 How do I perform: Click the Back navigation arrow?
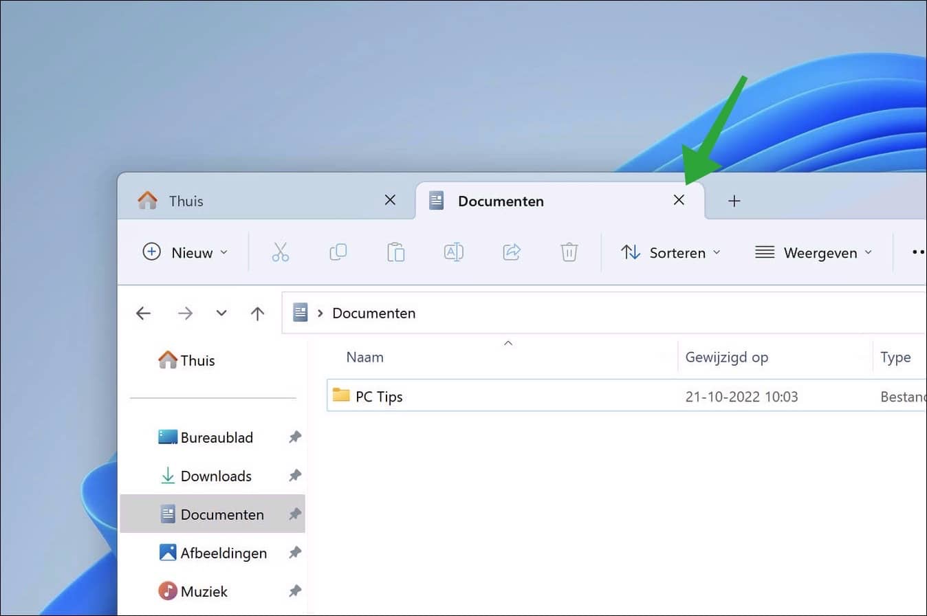click(x=143, y=313)
